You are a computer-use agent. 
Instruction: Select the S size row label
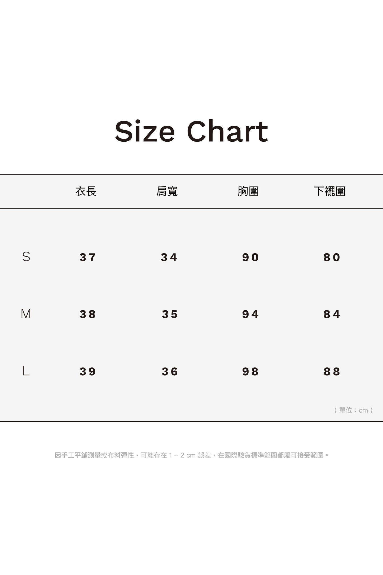click(26, 257)
